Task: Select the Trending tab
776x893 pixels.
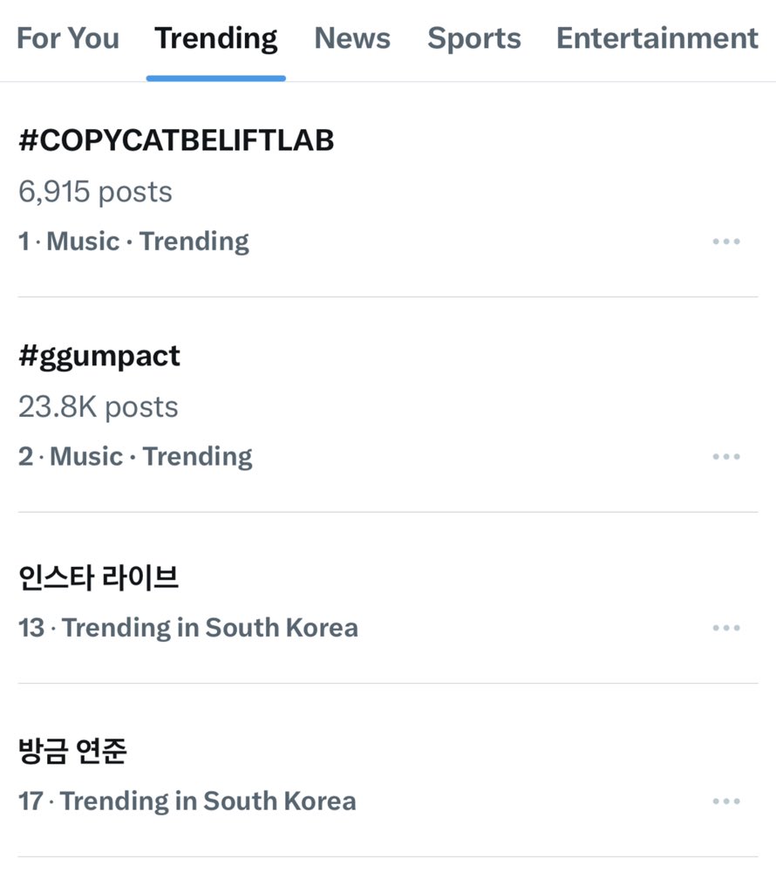Action: point(216,38)
